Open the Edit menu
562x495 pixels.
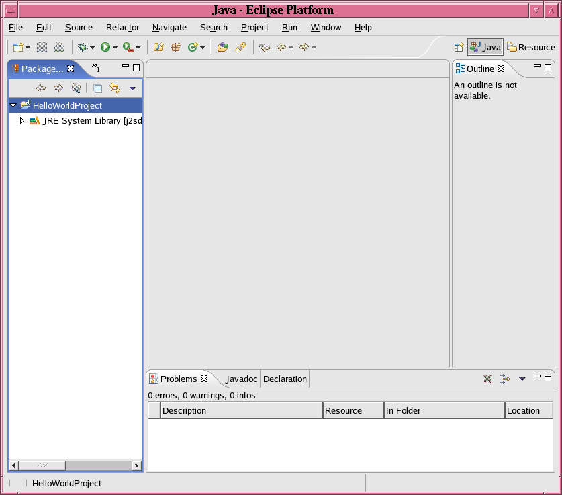click(x=44, y=28)
